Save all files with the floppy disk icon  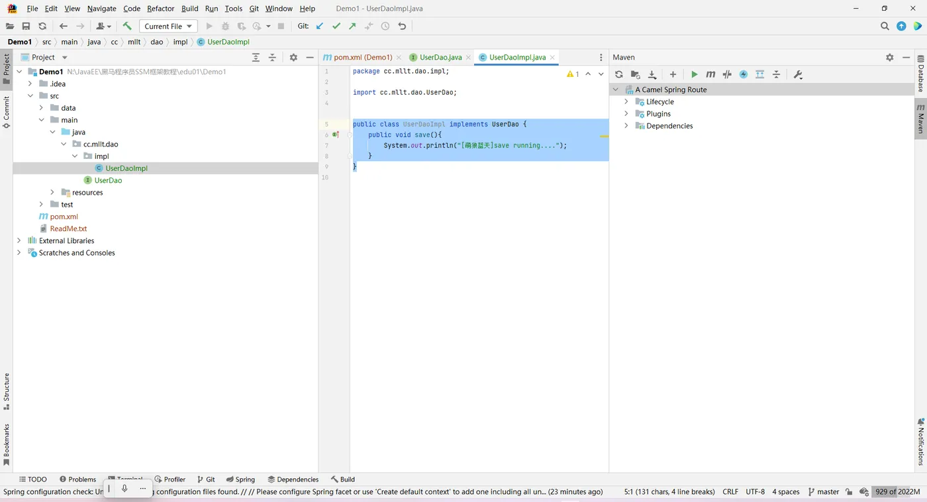26,26
